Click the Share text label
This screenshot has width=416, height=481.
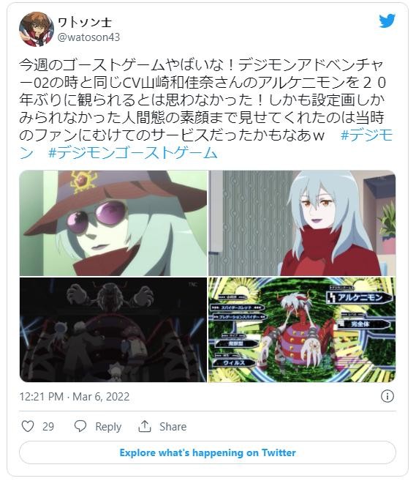coord(173,427)
